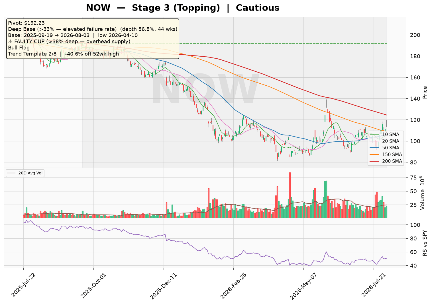
Task: Pick the "150 SMA" legend entry
Action: coord(386,154)
